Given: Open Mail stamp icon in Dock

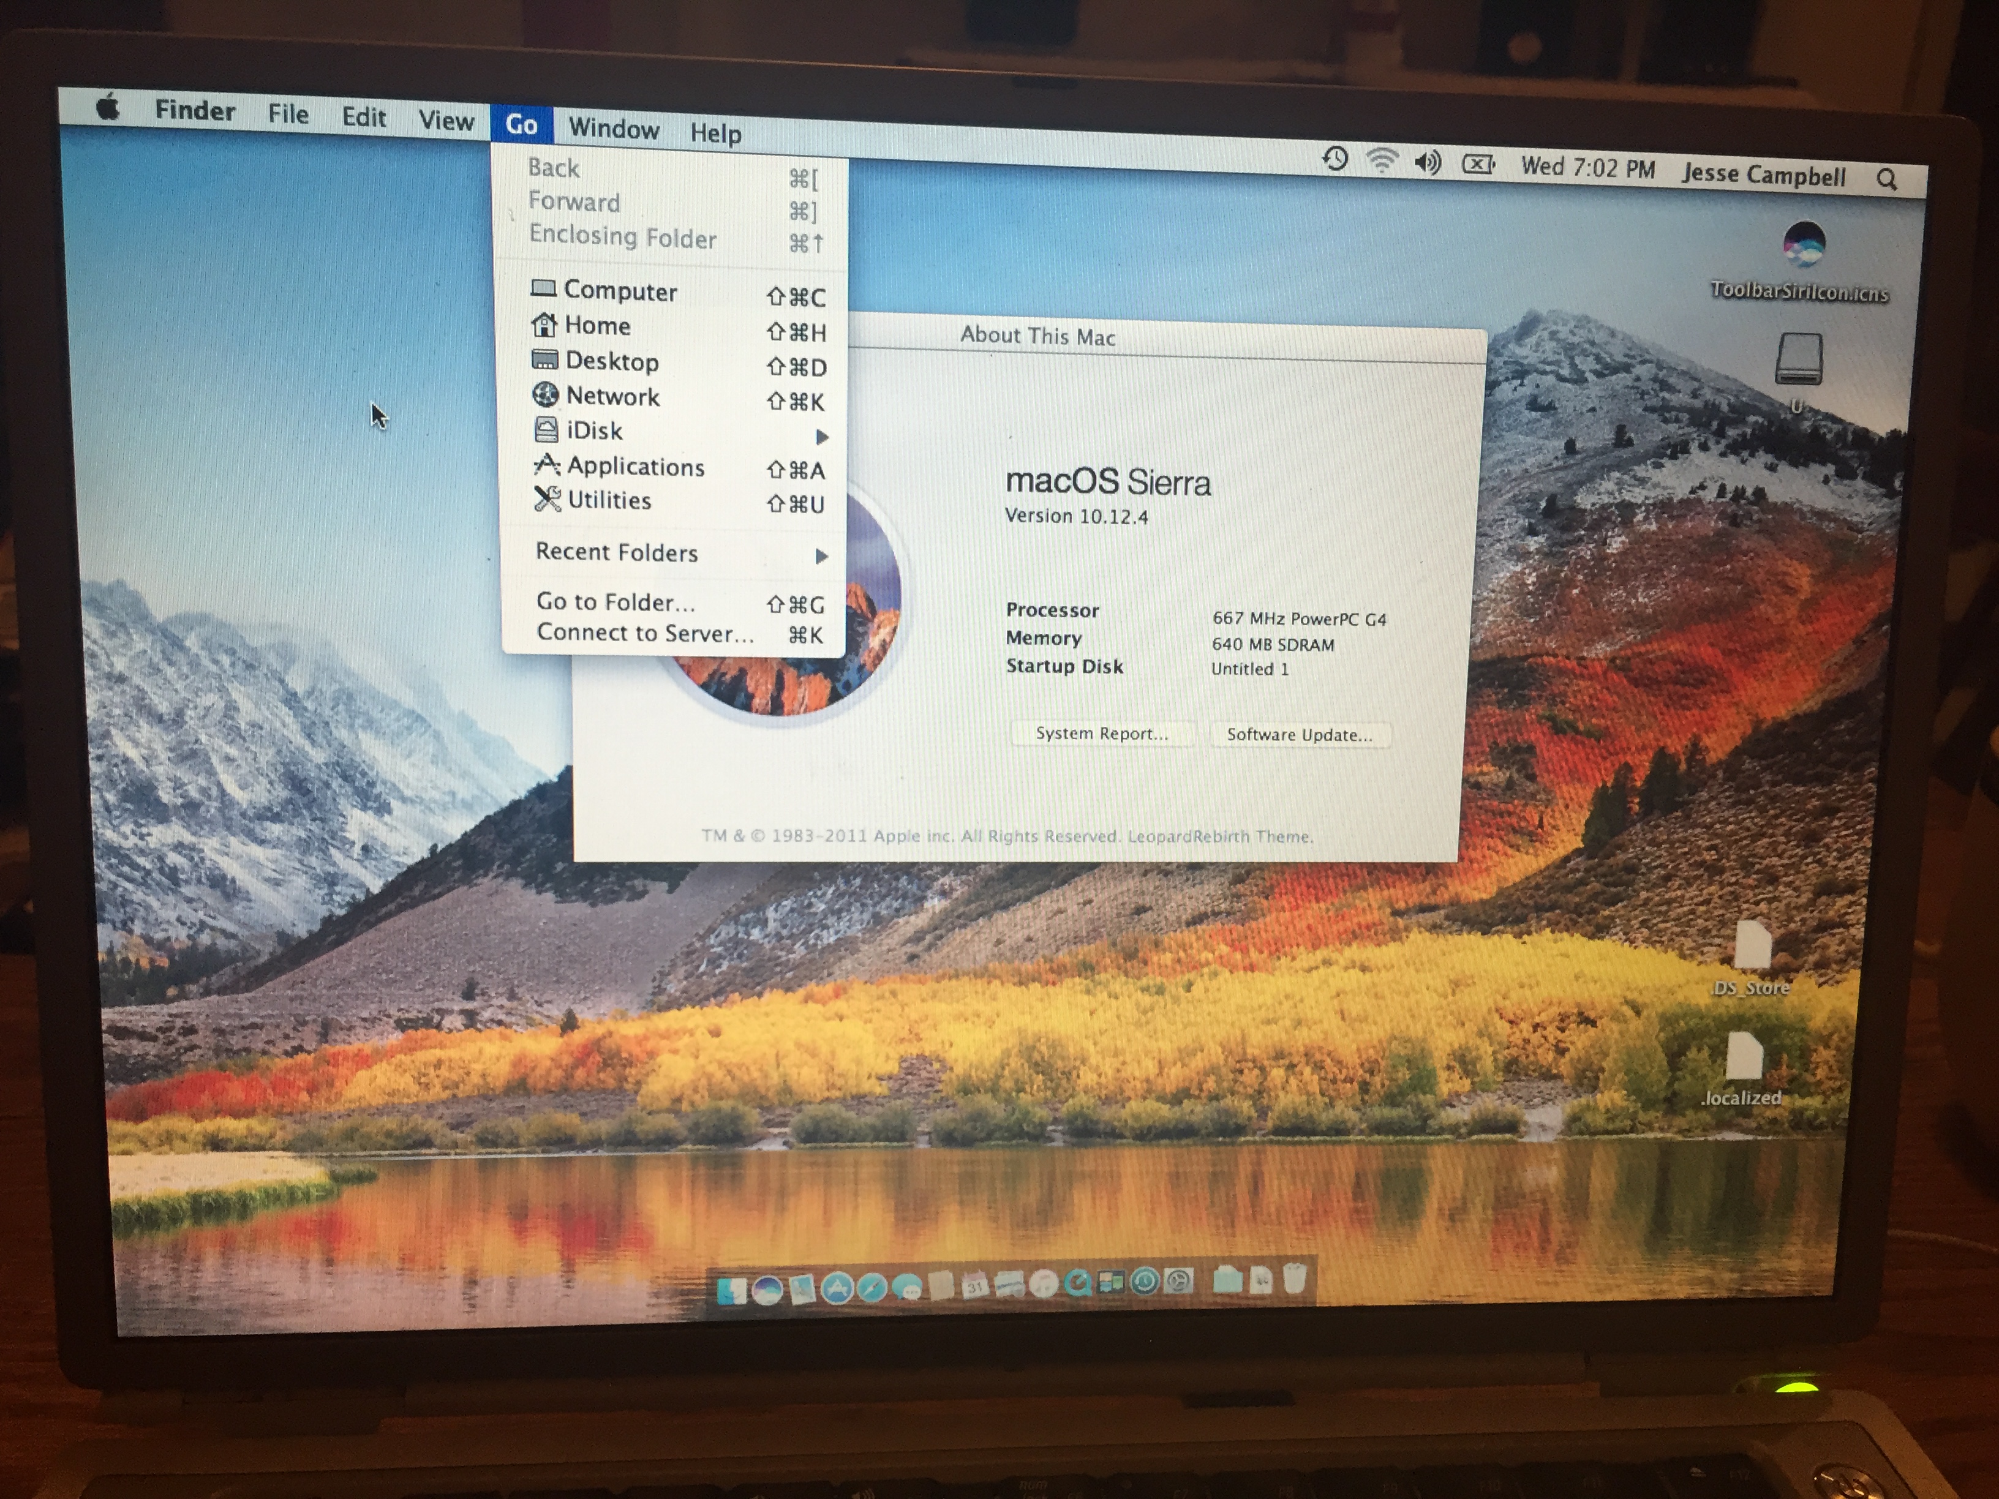Looking at the screenshot, I should point(804,1290).
